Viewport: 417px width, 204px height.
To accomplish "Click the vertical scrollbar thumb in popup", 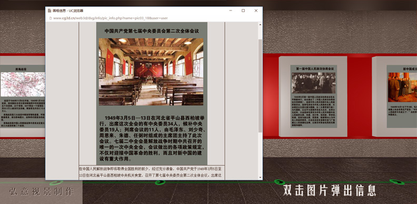I will (260, 86).
